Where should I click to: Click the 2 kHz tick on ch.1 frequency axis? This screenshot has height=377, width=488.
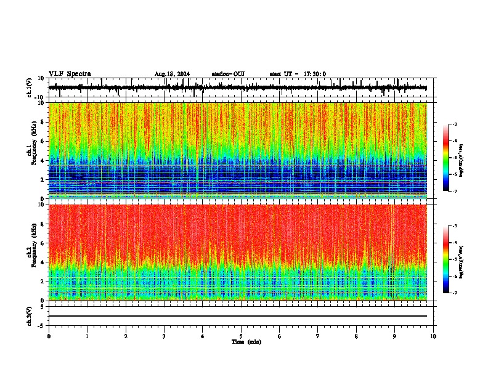click(43, 179)
